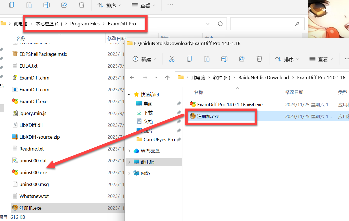
Task: Click the Delete trash icon in front window
Action: pyautogui.click(x=259, y=59)
